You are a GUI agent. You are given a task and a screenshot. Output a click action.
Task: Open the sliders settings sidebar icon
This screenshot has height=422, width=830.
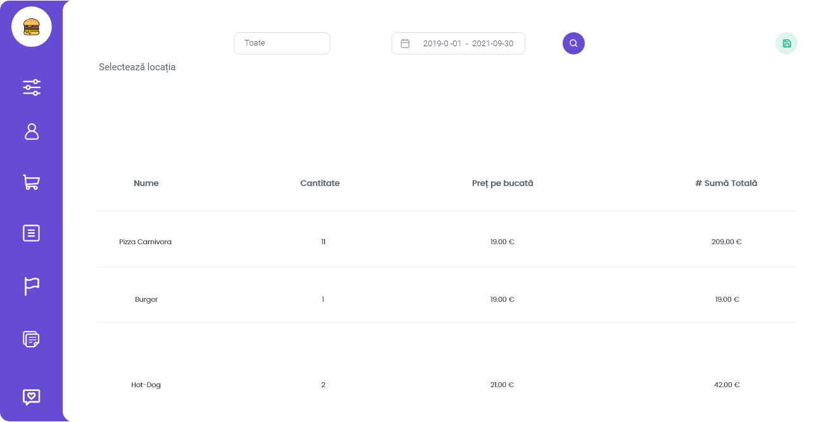(32, 87)
